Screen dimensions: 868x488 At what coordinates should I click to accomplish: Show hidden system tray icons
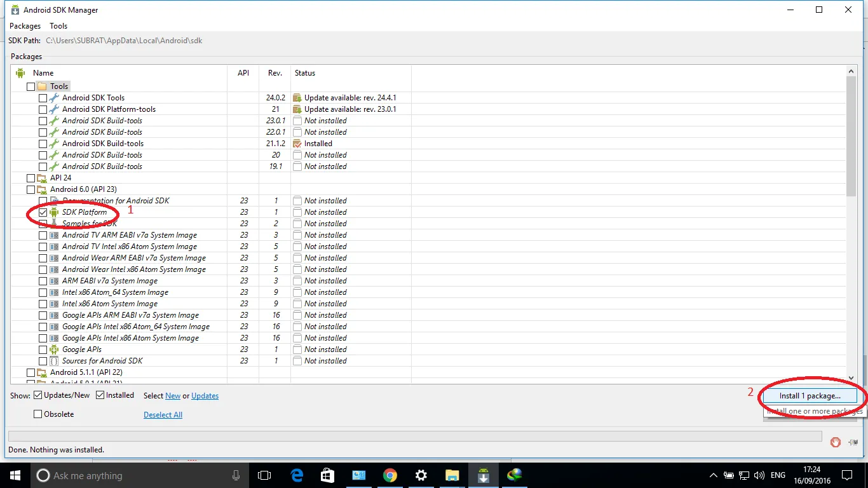point(714,475)
